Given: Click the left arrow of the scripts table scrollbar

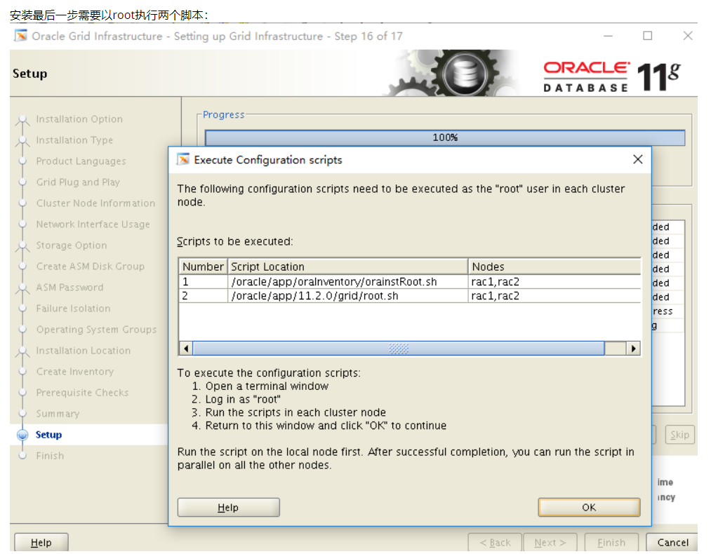Looking at the screenshot, I should coord(186,349).
